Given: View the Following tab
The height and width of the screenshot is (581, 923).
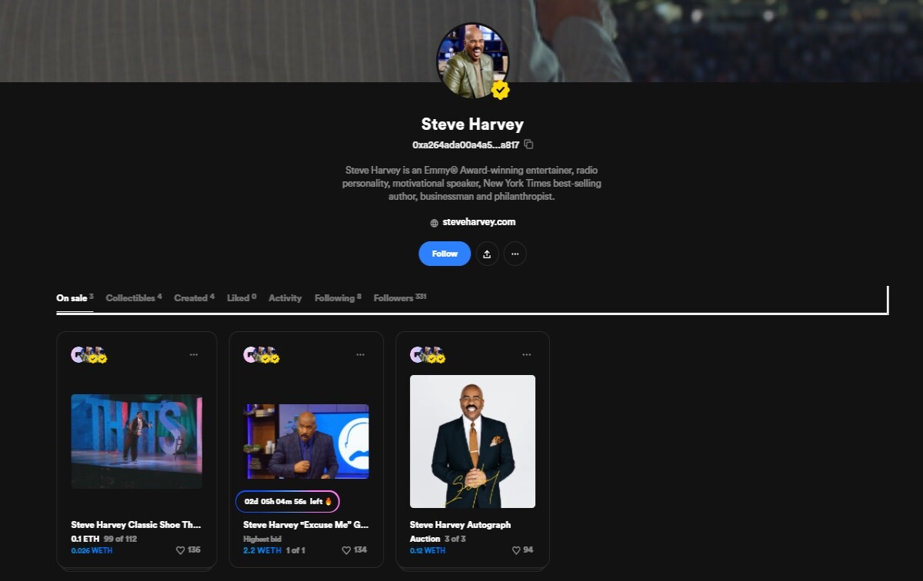Looking at the screenshot, I should [x=338, y=298].
